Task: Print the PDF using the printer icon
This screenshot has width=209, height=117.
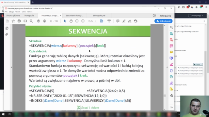Action: pyautogui.click(x=19, y=21)
